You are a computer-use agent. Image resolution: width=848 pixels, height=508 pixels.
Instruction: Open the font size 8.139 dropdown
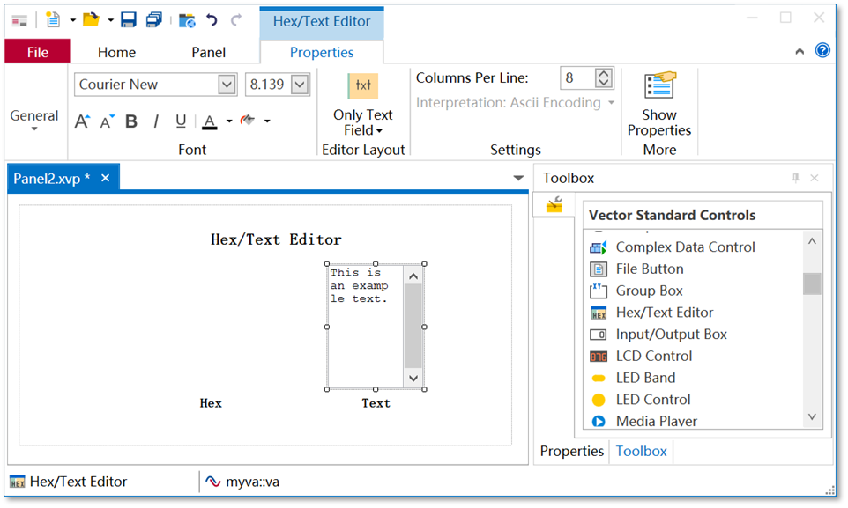[300, 85]
